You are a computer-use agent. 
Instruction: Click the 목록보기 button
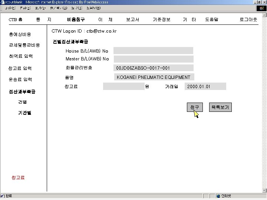point(220,107)
